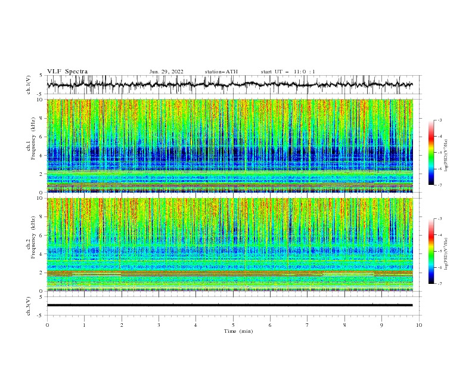The image size is (472, 365).
Task: Click the 'VLF Spectra' title text
Action: pyautogui.click(x=67, y=72)
